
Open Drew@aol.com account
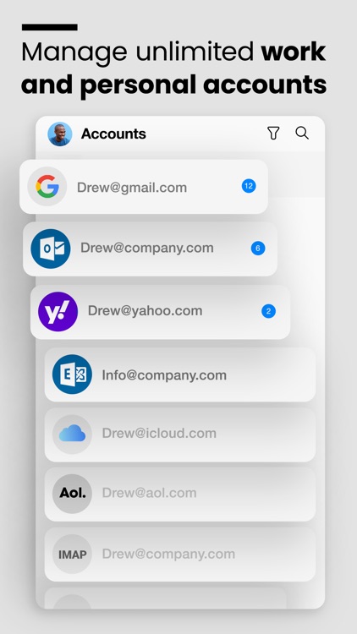point(180,494)
